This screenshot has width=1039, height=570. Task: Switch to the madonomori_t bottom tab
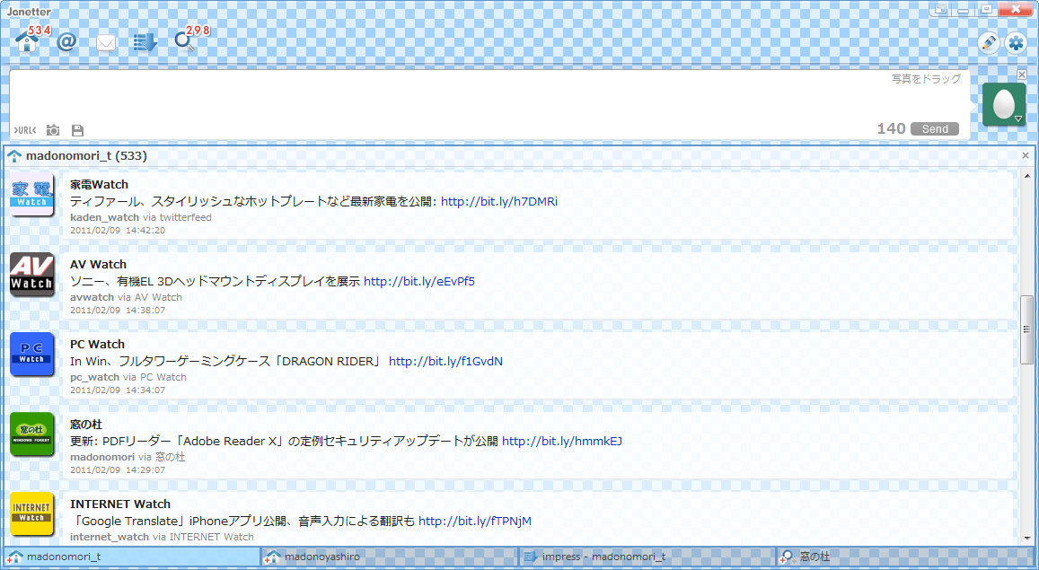[x=132, y=557]
